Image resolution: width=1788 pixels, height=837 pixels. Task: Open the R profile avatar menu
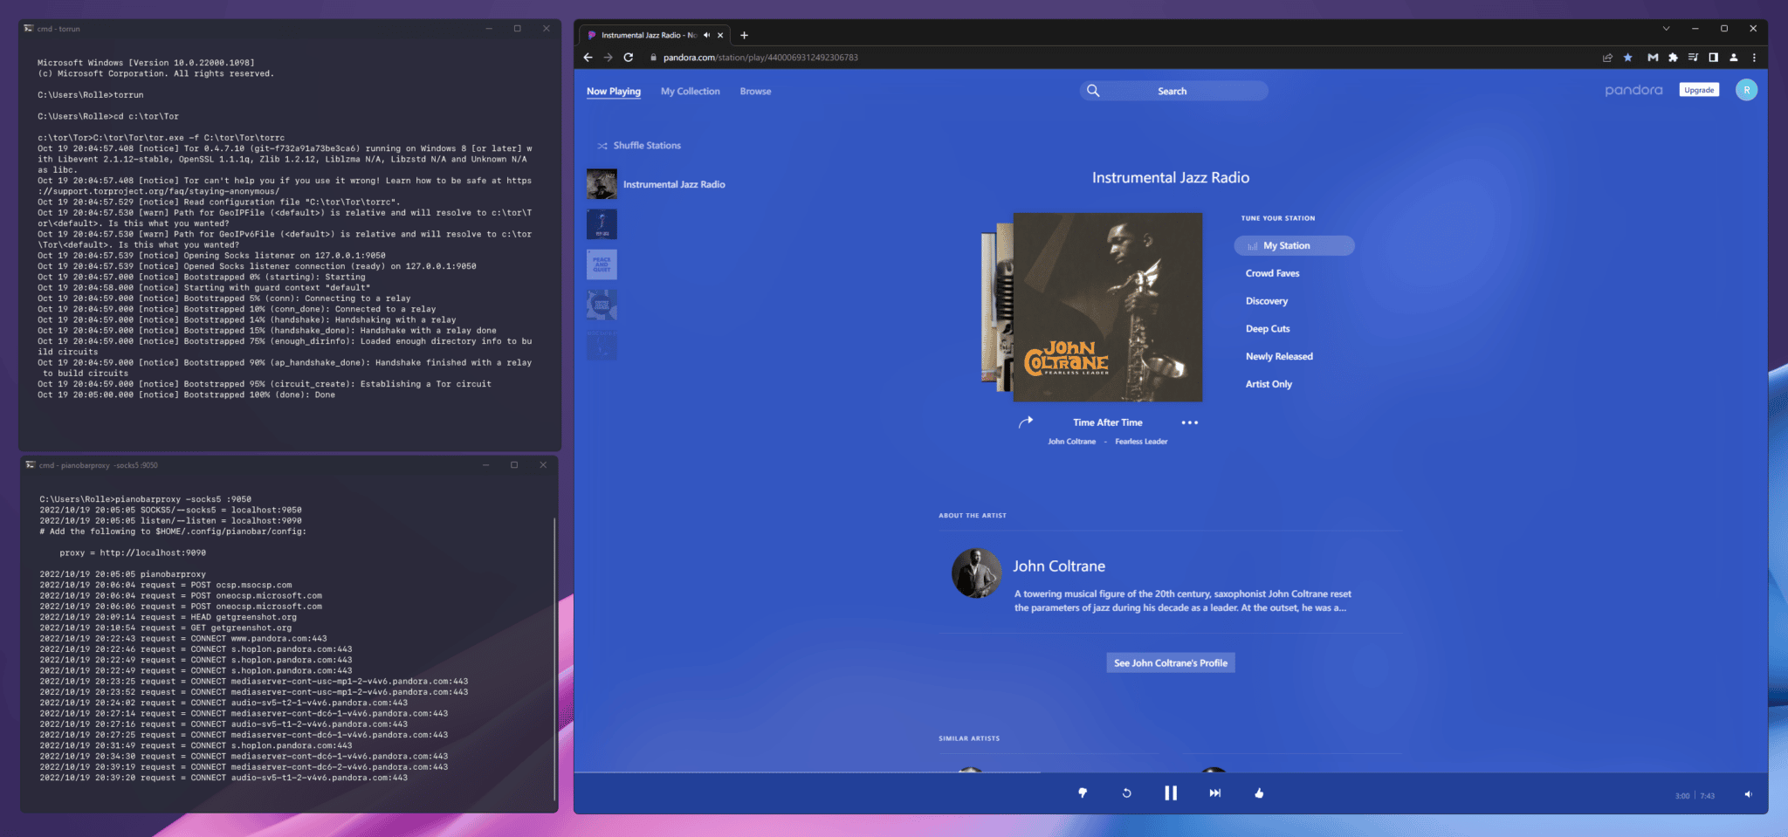(x=1746, y=90)
